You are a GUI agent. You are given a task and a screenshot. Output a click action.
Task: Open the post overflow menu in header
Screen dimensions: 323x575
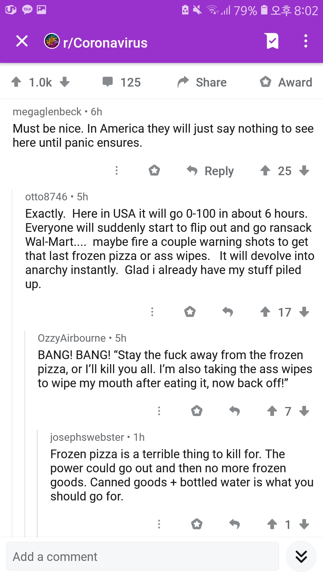tap(305, 41)
